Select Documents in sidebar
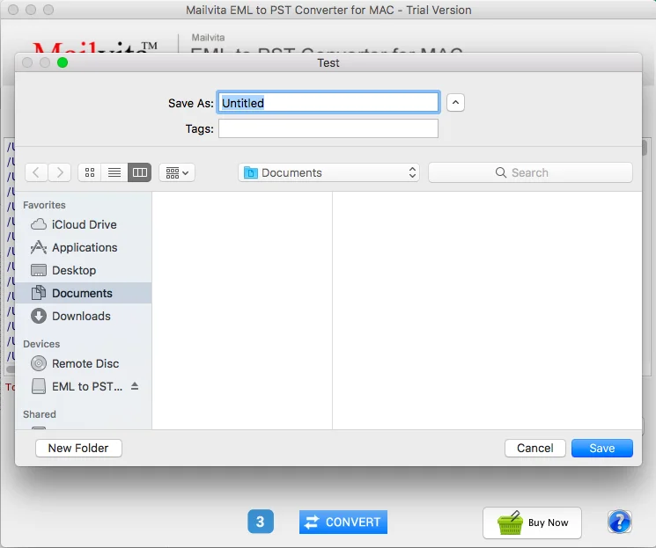The image size is (656, 548). pyautogui.click(x=84, y=293)
